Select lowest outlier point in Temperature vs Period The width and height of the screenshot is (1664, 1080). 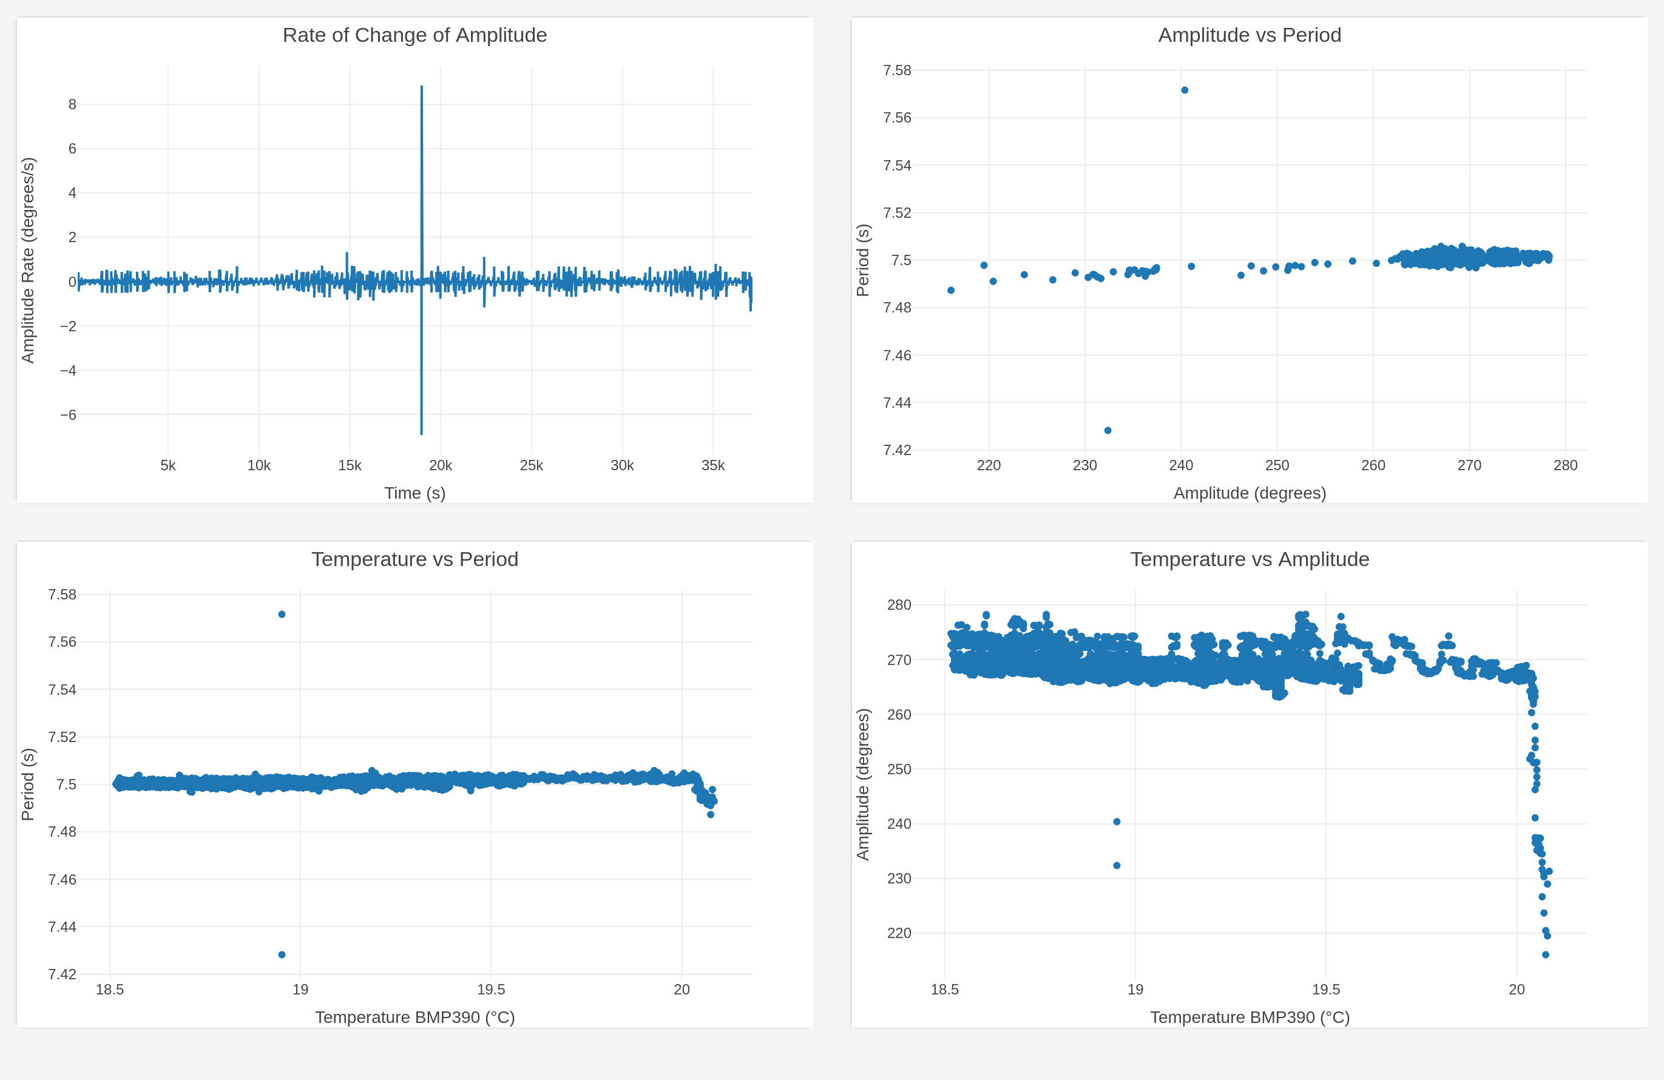click(x=282, y=955)
